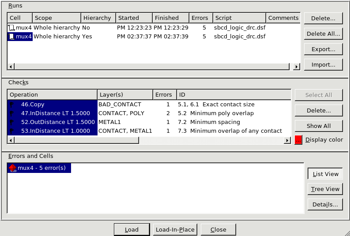Sort runs by Finished column header
350x236 pixels.
tap(171, 18)
